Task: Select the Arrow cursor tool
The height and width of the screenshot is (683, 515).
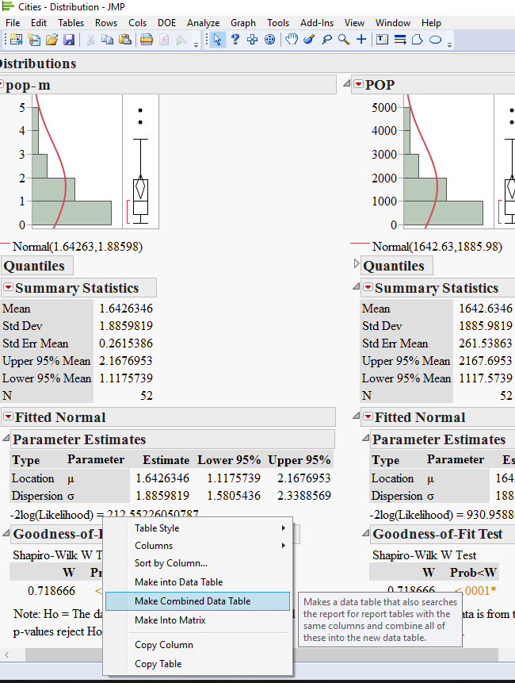Action: pos(217,40)
